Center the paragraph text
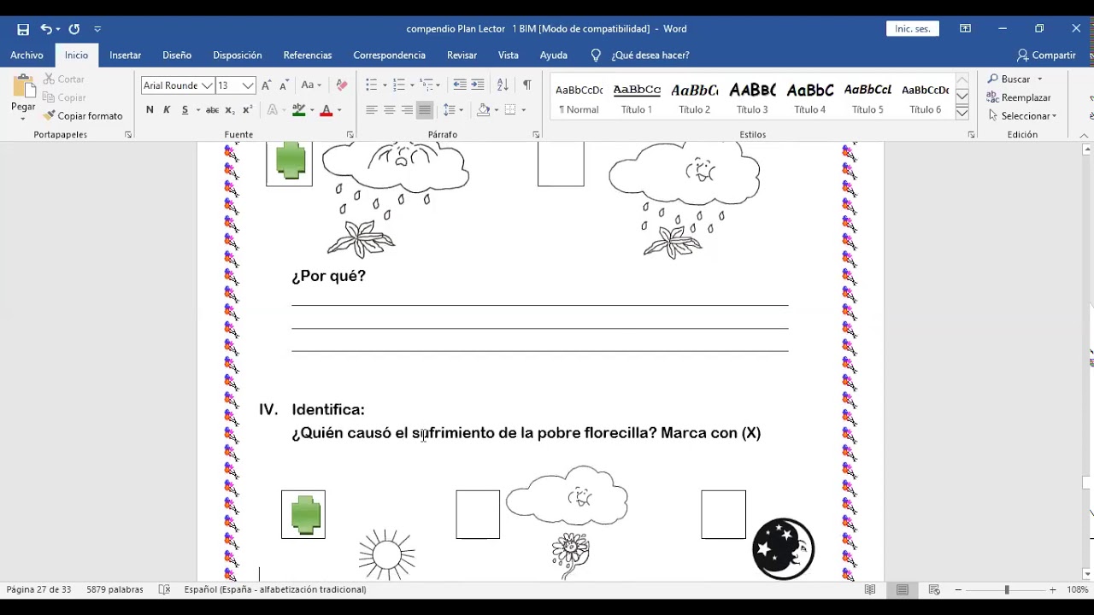The width and height of the screenshot is (1094, 615). point(390,109)
